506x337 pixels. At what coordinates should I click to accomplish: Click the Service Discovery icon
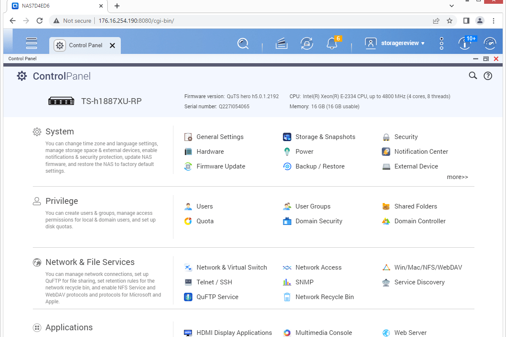coord(386,282)
